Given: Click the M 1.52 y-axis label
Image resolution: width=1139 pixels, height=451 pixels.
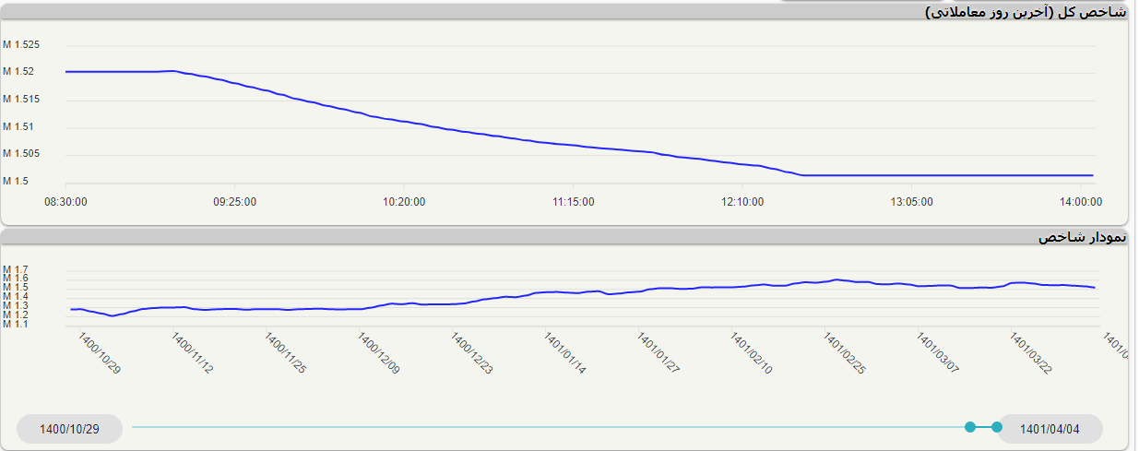Looking at the screenshot, I should coord(18,72).
